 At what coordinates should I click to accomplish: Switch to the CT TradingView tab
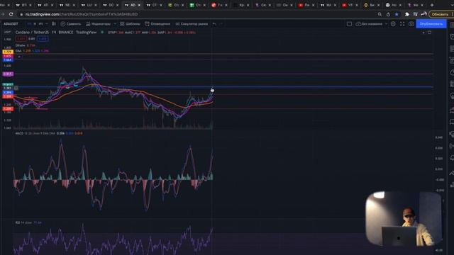tap(154, 5)
